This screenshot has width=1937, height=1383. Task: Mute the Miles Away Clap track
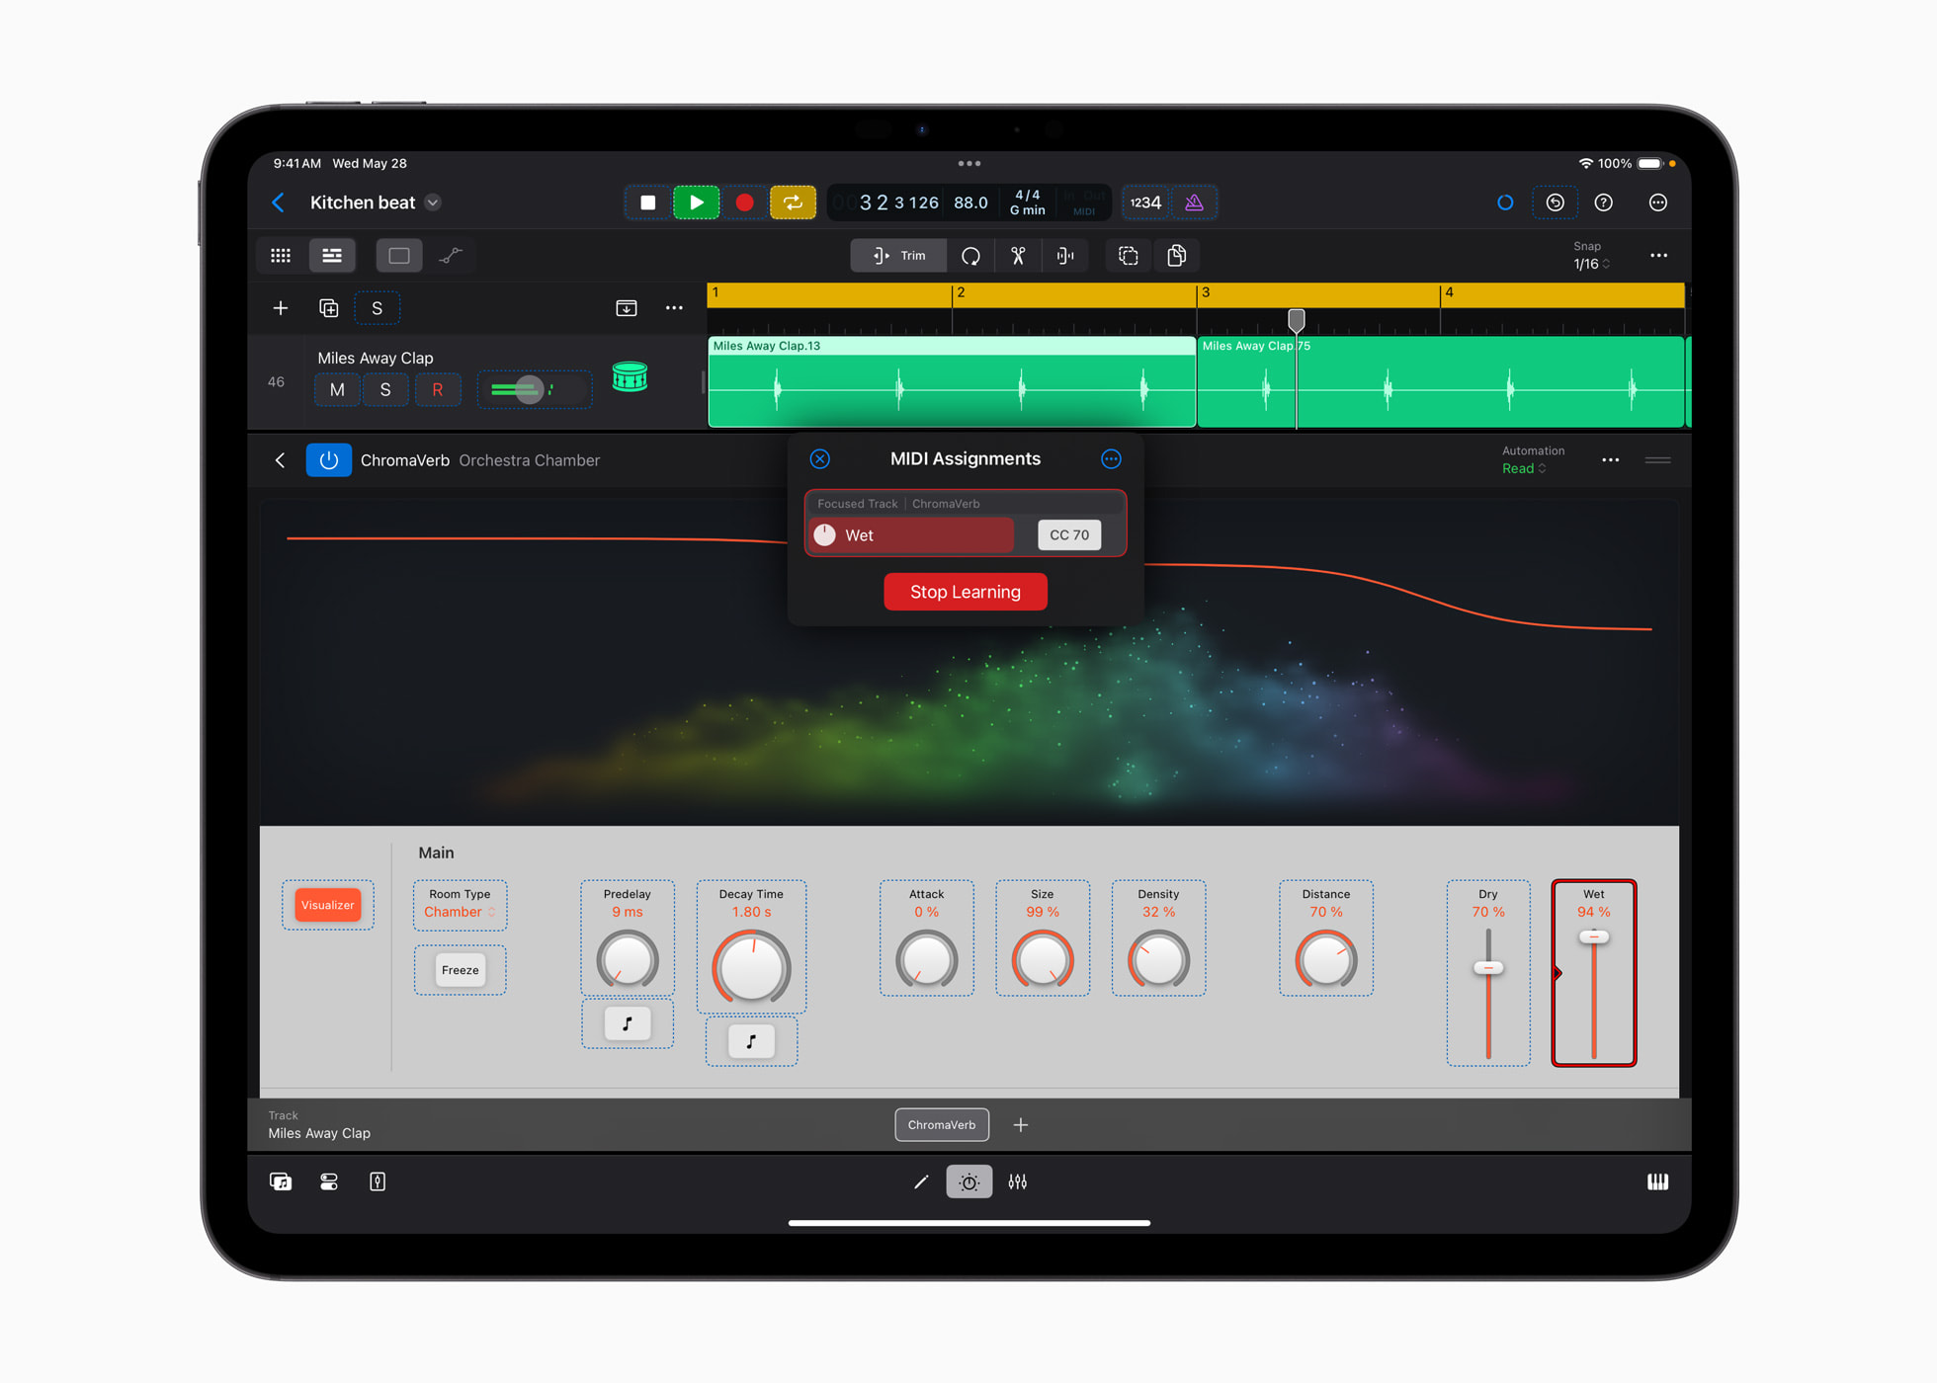(337, 389)
